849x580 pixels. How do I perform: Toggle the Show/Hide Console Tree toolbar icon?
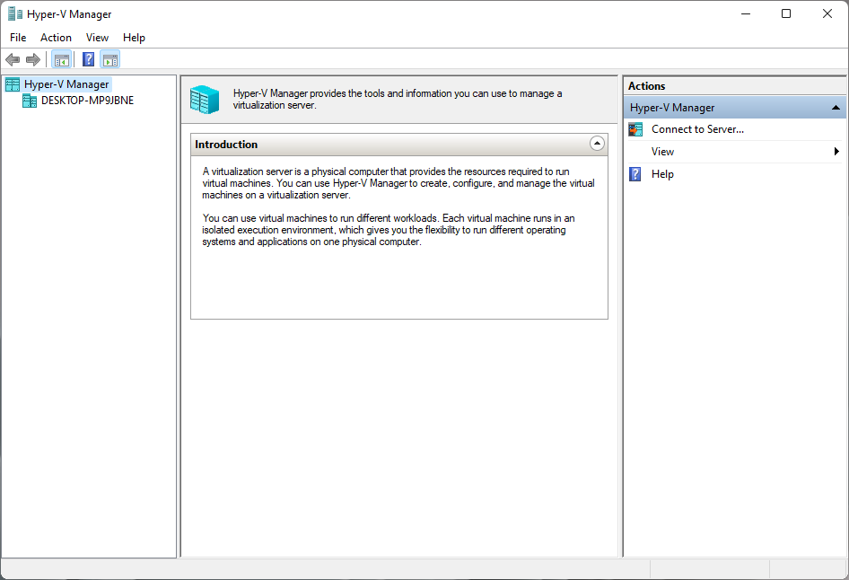[62, 59]
